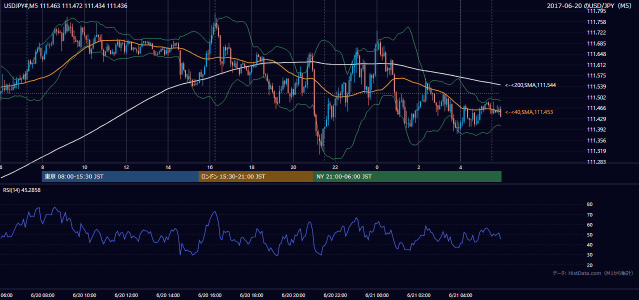Click hour label 22 under price chart
639x300 pixels.
click(x=335, y=167)
